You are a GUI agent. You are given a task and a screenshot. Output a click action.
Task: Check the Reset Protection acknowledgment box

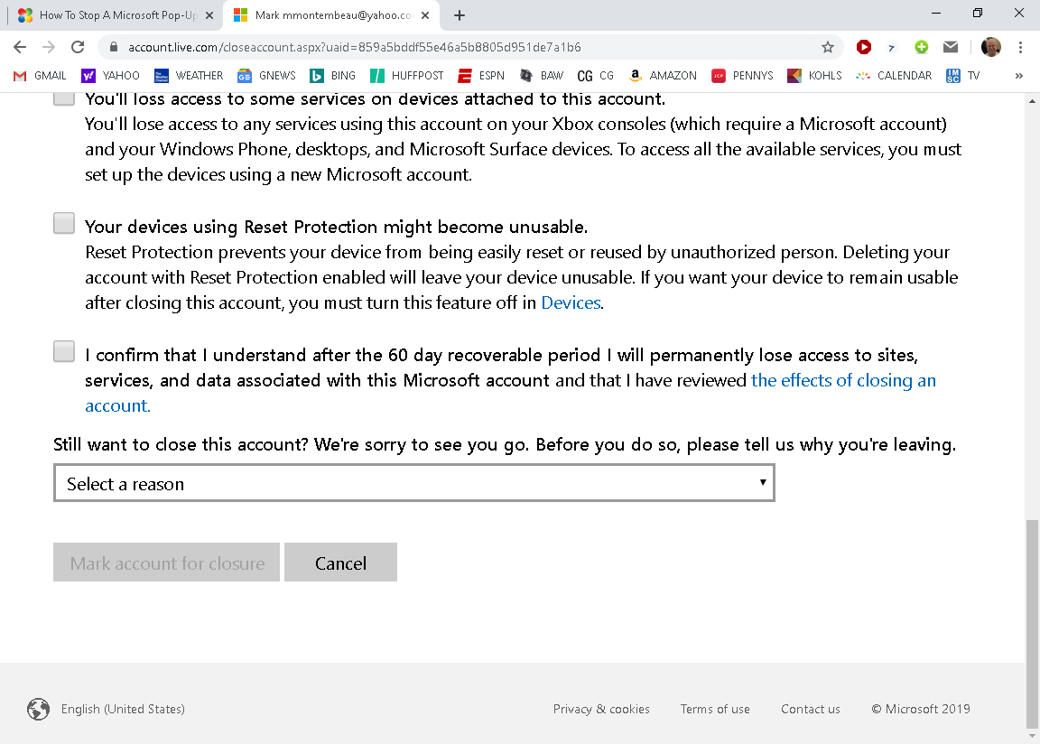(x=64, y=223)
